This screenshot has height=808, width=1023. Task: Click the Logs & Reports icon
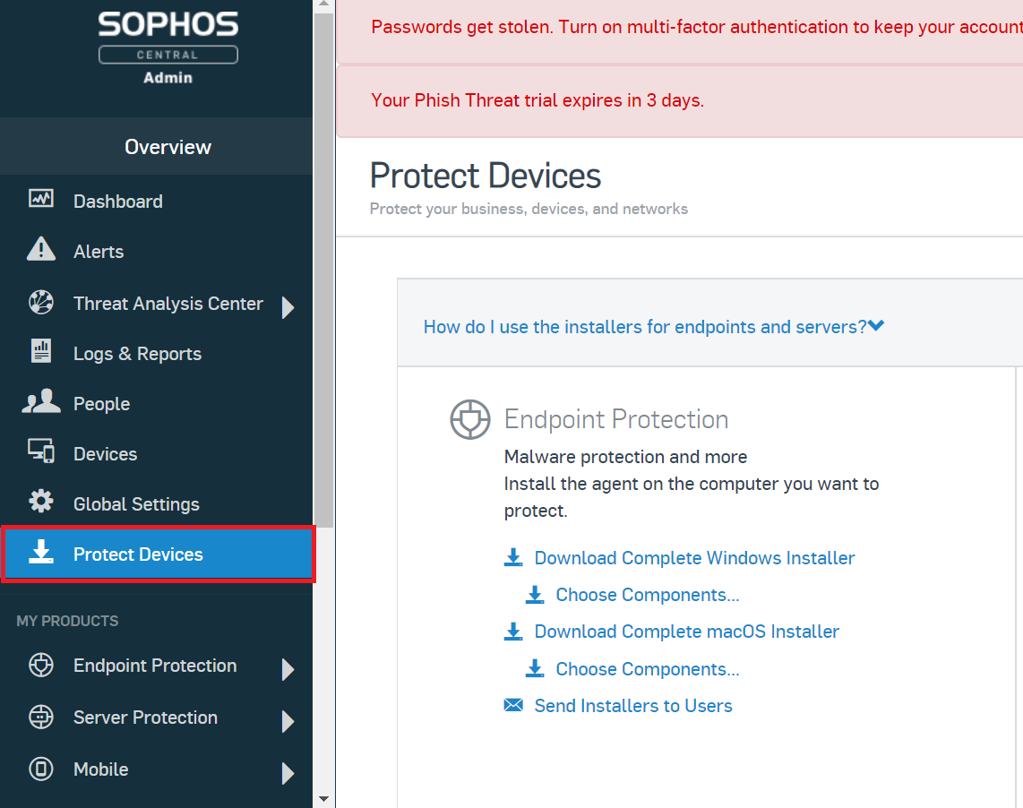coord(41,352)
